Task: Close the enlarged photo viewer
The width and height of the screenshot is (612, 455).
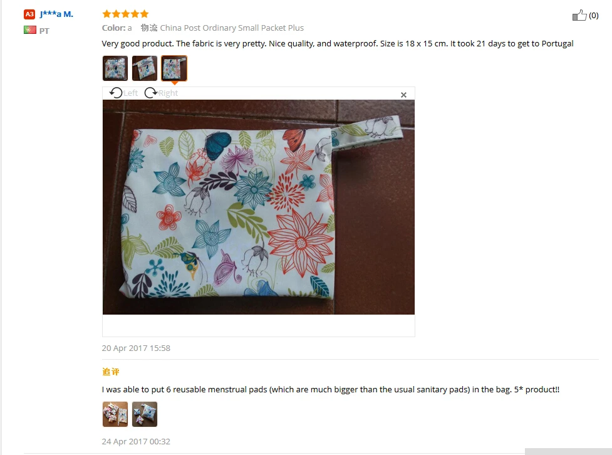Action: click(403, 95)
